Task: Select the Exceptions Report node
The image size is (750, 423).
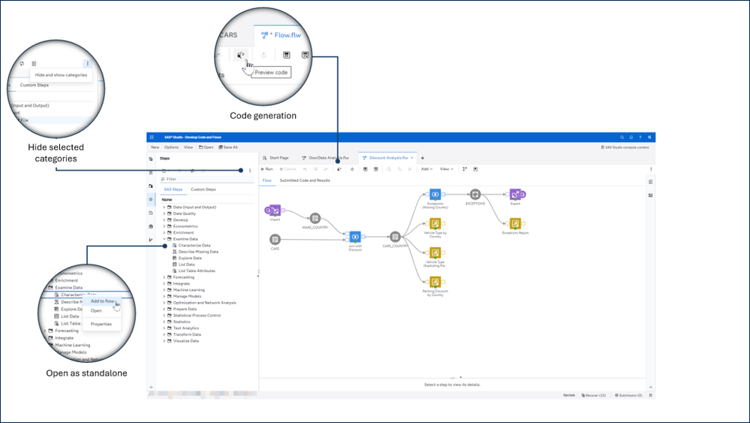Action: pos(515,223)
